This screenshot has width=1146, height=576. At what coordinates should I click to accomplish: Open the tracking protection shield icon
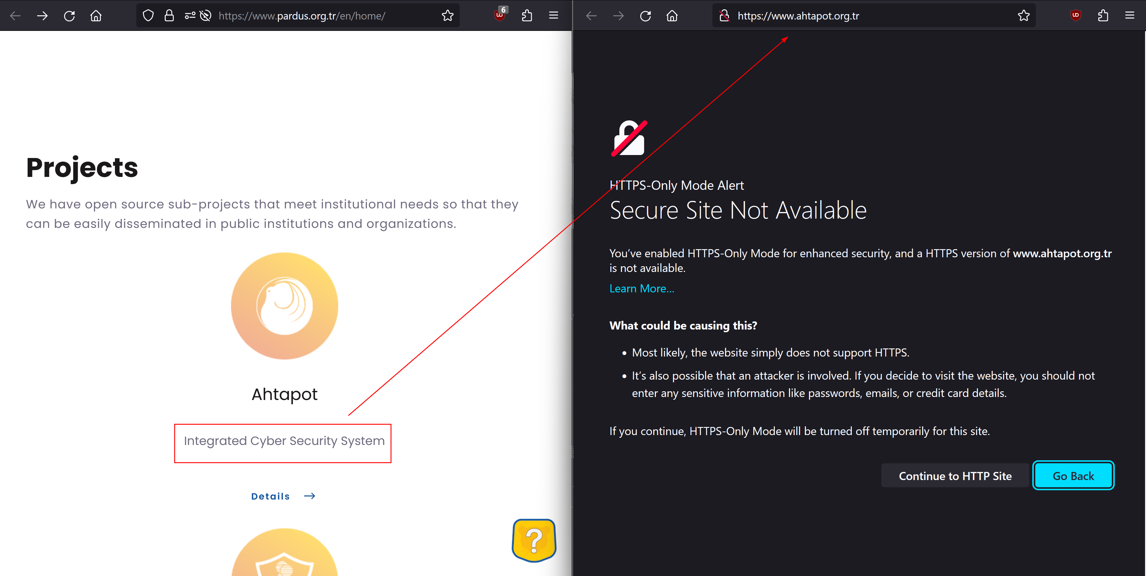[x=148, y=16]
